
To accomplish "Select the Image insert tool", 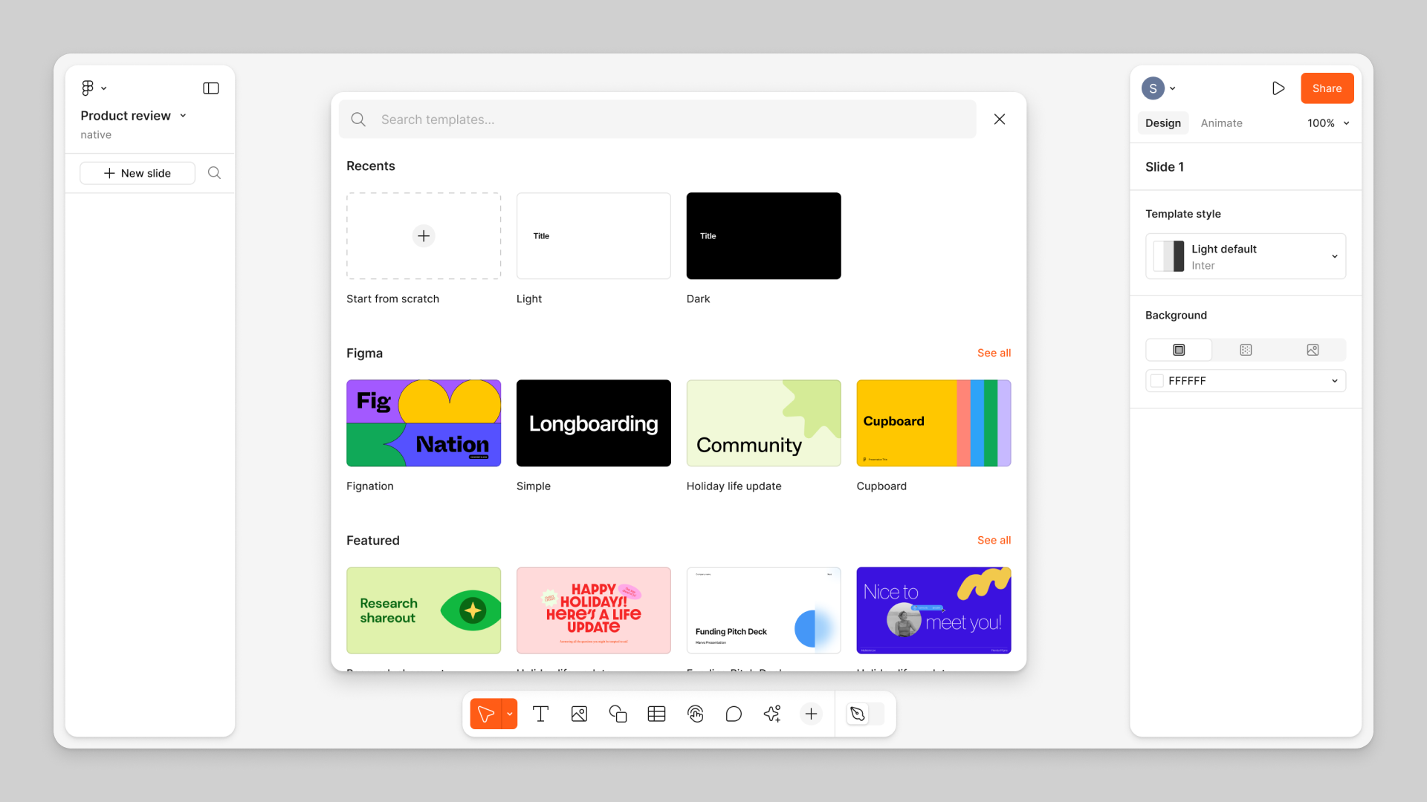I will (x=578, y=713).
